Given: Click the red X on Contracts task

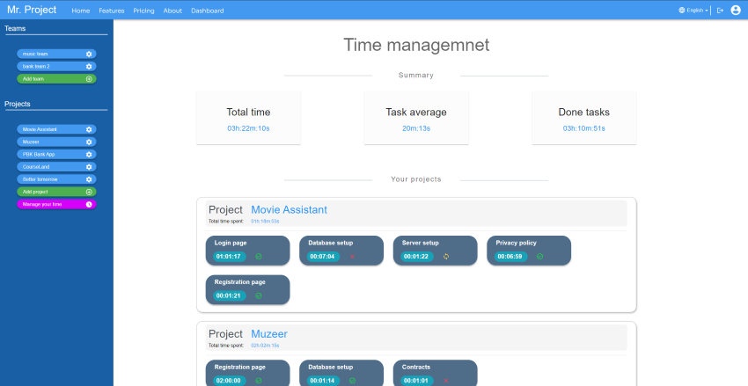Looking at the screenshot, I should tap(446, 381).
